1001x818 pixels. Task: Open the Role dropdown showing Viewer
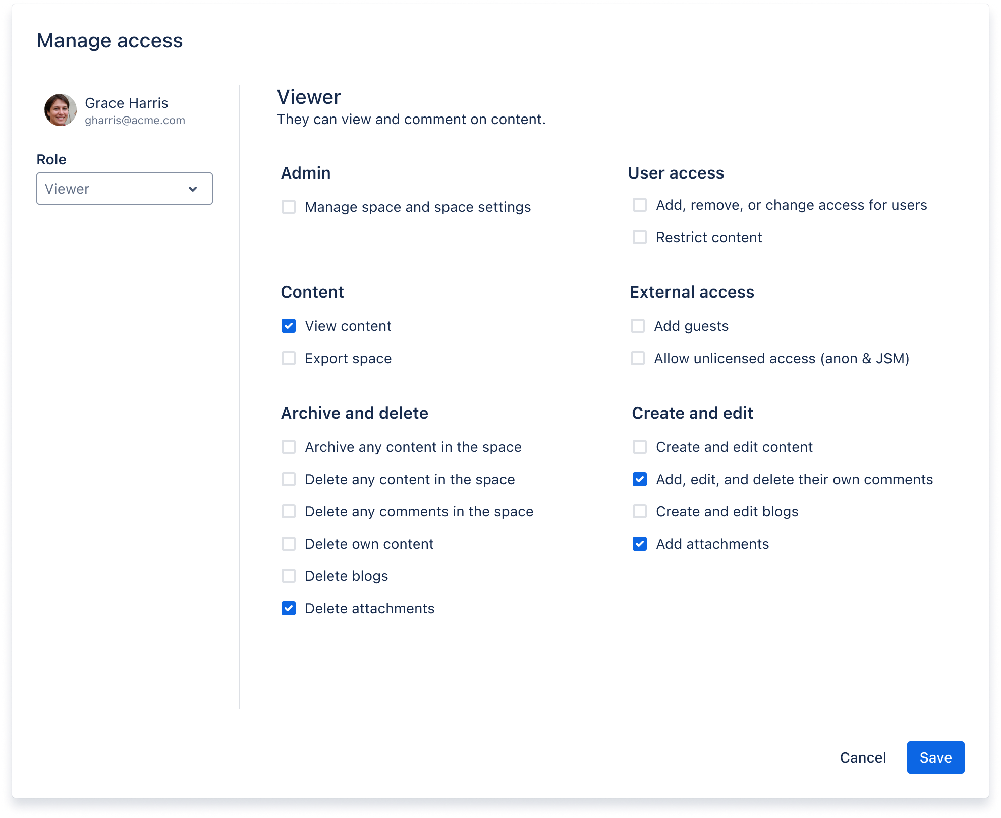click(x=124, y=189)
